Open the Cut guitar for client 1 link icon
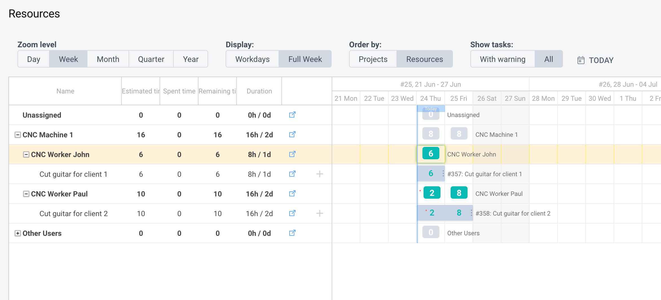This screenshot has height=300, width=661. (292, 174)
